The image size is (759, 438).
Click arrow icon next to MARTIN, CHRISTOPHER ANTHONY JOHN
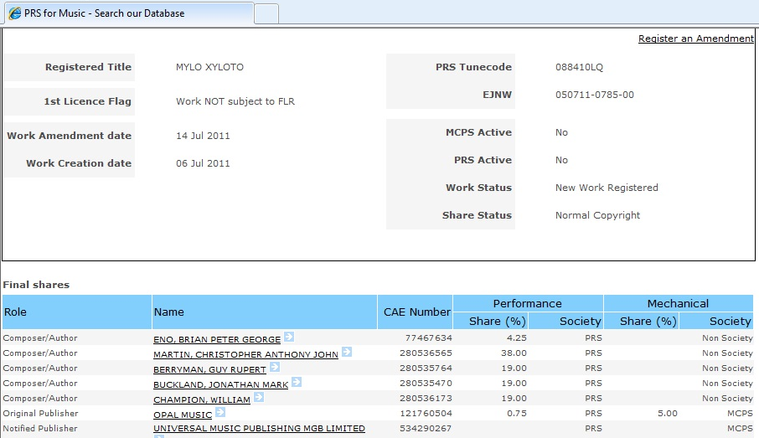pos(347,352)
